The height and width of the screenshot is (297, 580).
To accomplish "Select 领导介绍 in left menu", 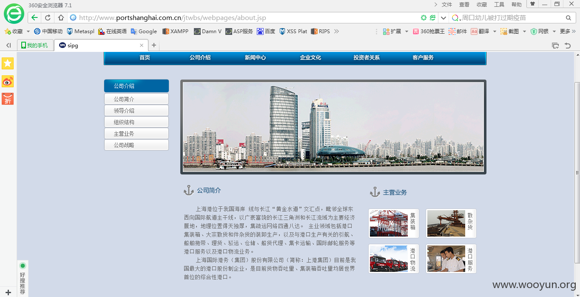I will click(x=136, y=111).
